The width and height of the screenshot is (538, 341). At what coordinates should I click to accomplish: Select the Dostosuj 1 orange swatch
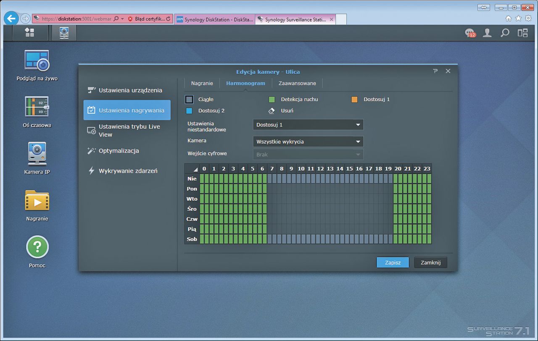coord(355,100)
